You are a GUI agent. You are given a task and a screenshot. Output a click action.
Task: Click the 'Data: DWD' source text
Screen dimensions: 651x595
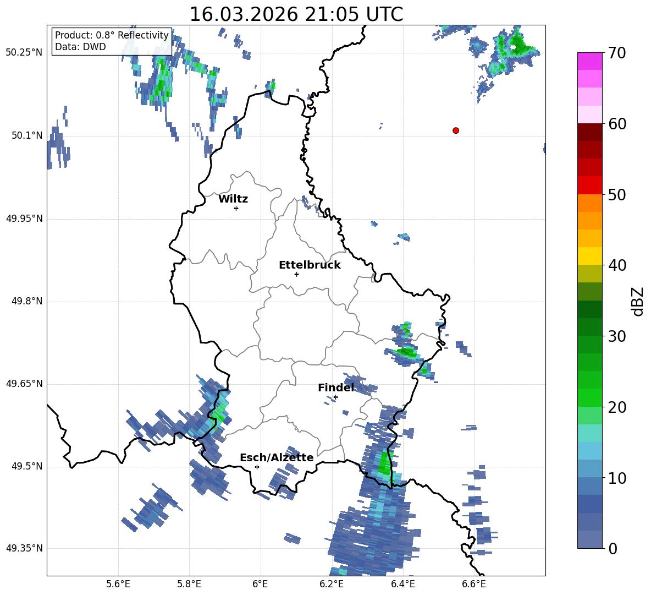[80, 47]
